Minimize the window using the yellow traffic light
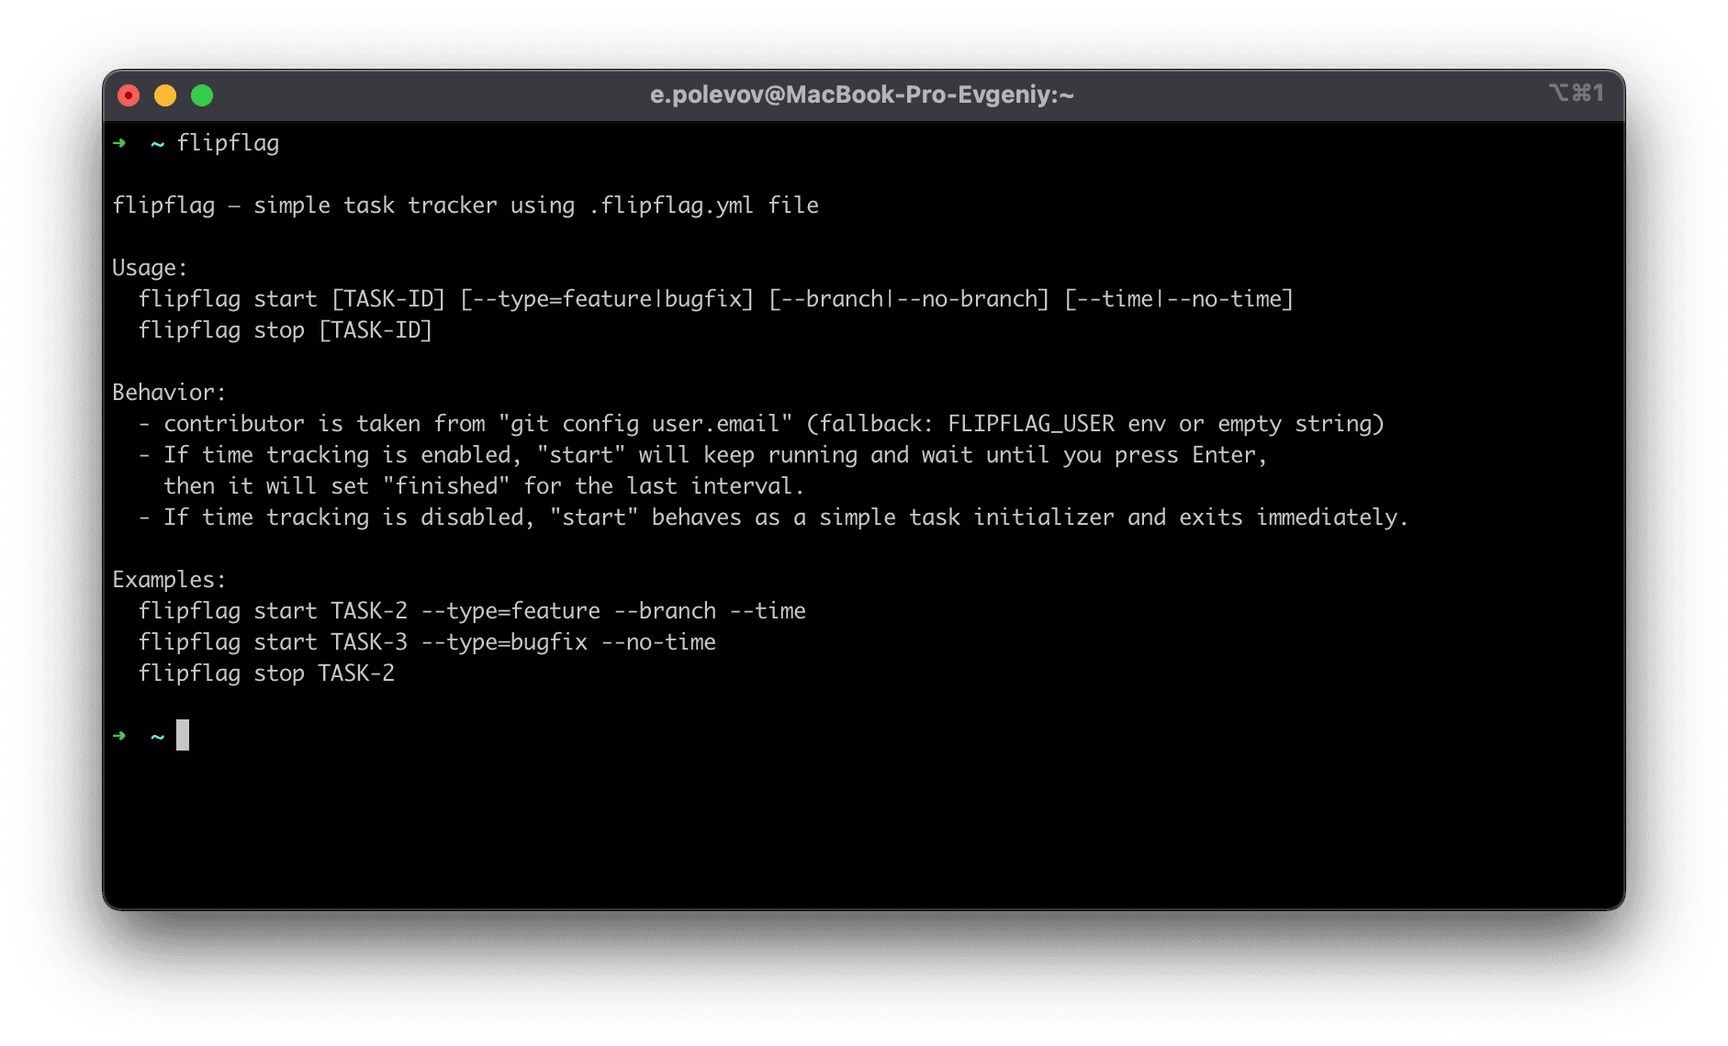The width and height of the screenshot is (1728, 1046). [x=164, y=95]
